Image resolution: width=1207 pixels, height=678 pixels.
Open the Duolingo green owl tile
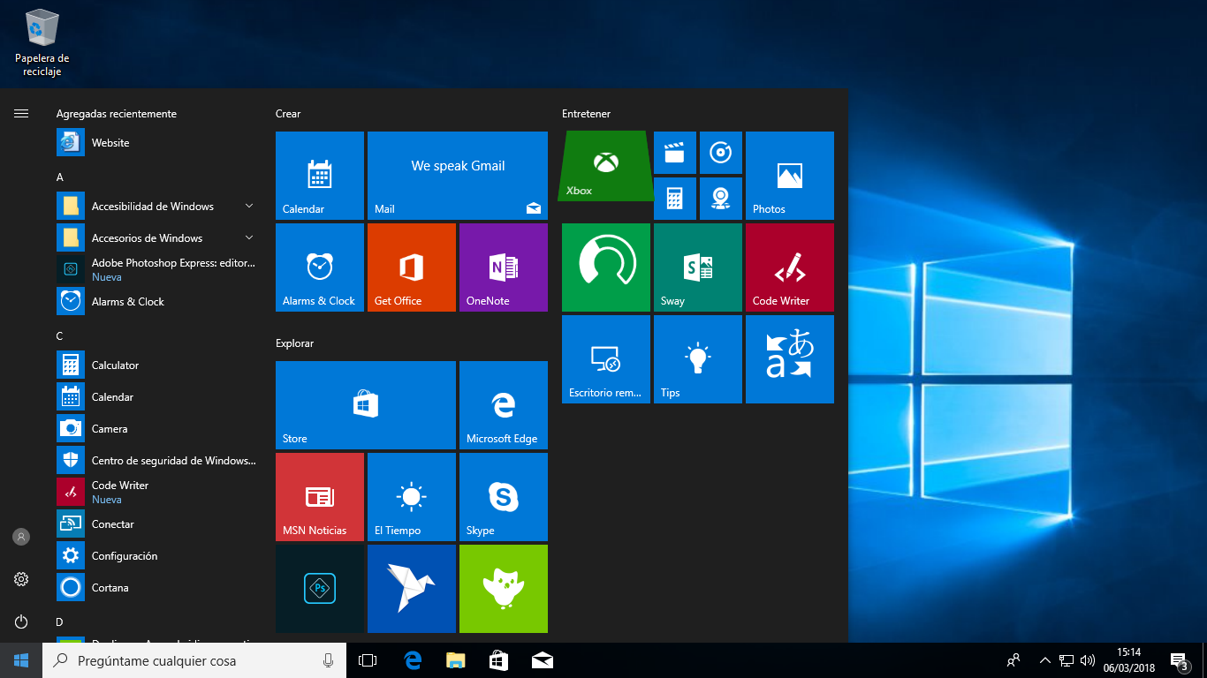click(x=504, y=589)
